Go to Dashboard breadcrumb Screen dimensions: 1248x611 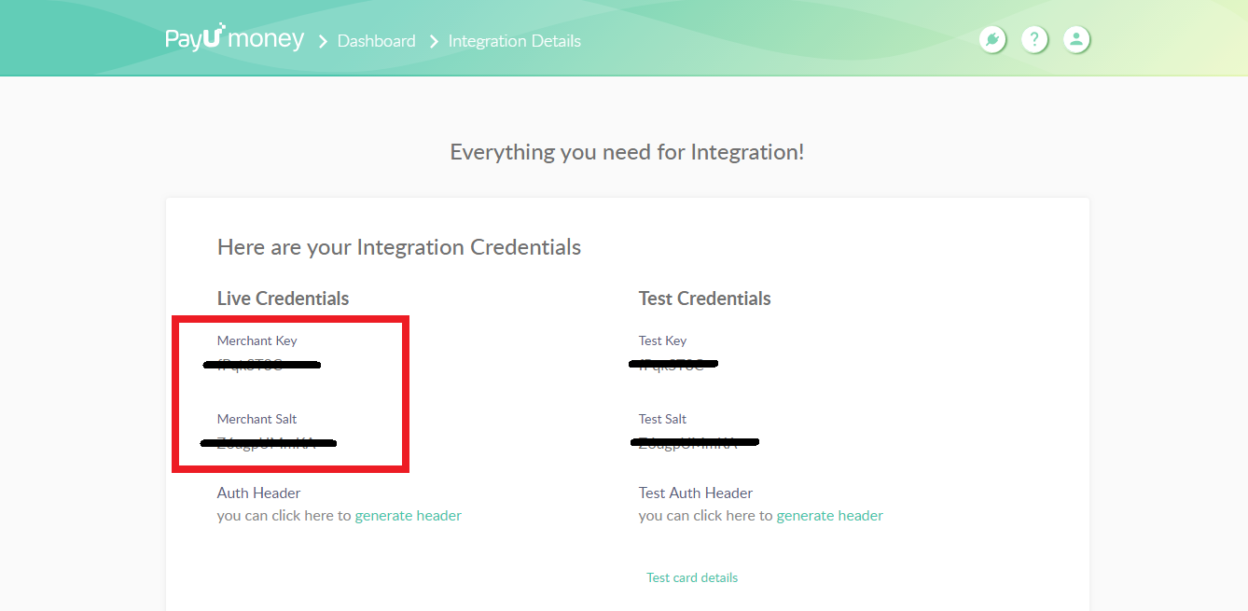376,41
